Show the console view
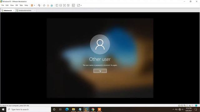The height and width of the screenshot is (112, 200). point(73,5)
